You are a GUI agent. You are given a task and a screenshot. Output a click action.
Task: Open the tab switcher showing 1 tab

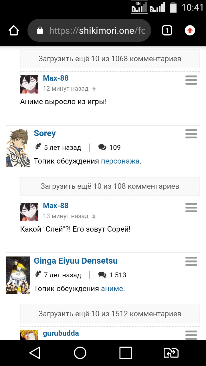click(x=167, y=30)
